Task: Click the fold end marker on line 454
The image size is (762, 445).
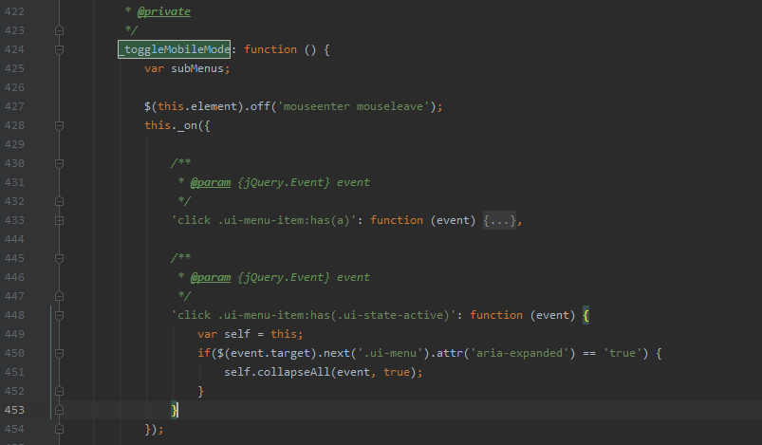Action: click(59, 429)
